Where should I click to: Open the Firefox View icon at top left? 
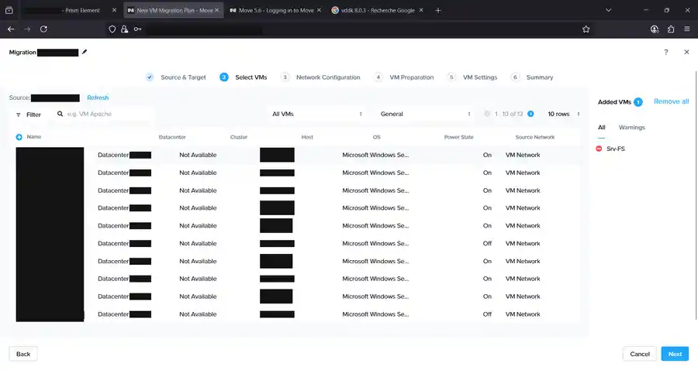pos(9,10)
